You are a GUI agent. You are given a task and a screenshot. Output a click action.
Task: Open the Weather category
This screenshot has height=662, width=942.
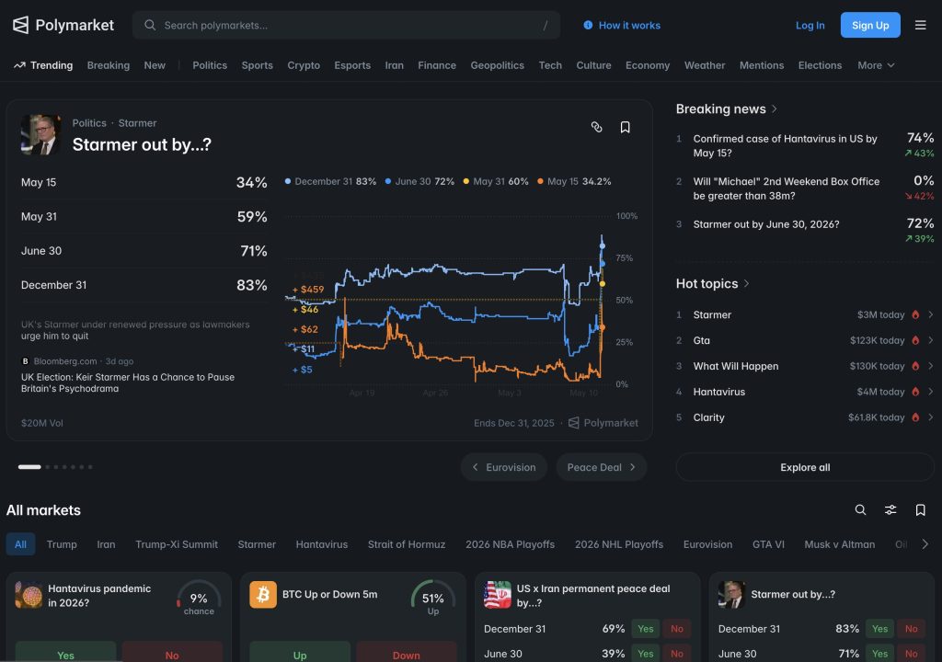coord(704,65)
